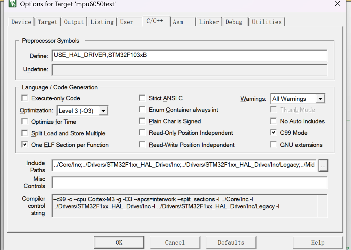This screenshot has width=351, height=250.
Task: Enable Optimize for Time
Action: 25,122
